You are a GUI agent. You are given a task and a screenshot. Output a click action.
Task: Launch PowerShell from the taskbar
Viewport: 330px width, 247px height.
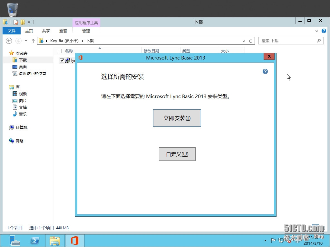click(35, 241)
